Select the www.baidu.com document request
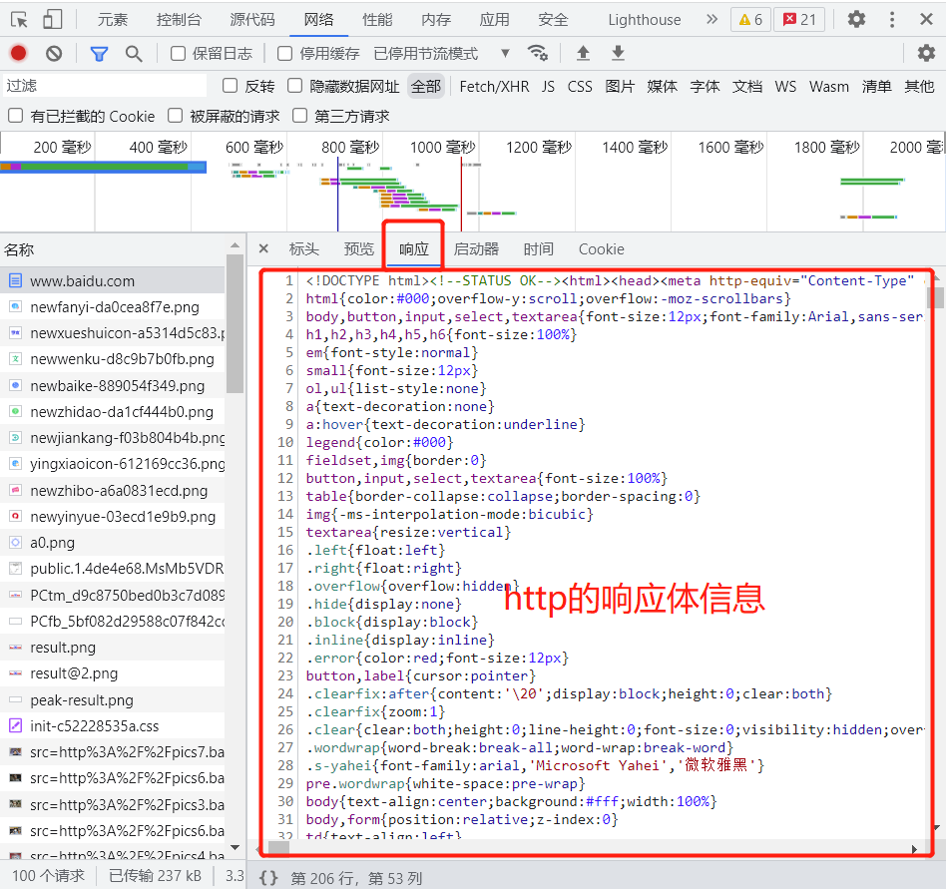The image size is (946, 889). tap(113, 281)
